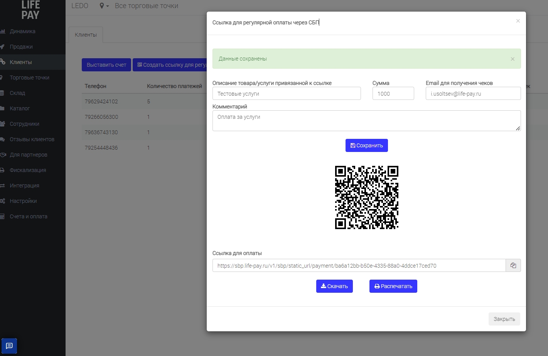Click payments count 5 for 79629424102
Image resolution: width=548 pixels, height=356 pixels.
tap(148, 101)
